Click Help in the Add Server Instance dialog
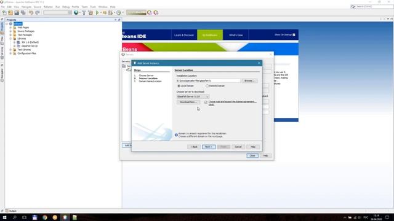The image size is (394, 221). click(x=253, y=147)
